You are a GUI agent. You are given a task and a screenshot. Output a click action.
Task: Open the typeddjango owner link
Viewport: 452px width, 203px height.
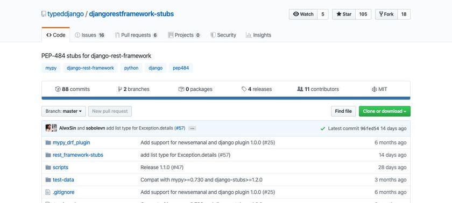point(66,14)
